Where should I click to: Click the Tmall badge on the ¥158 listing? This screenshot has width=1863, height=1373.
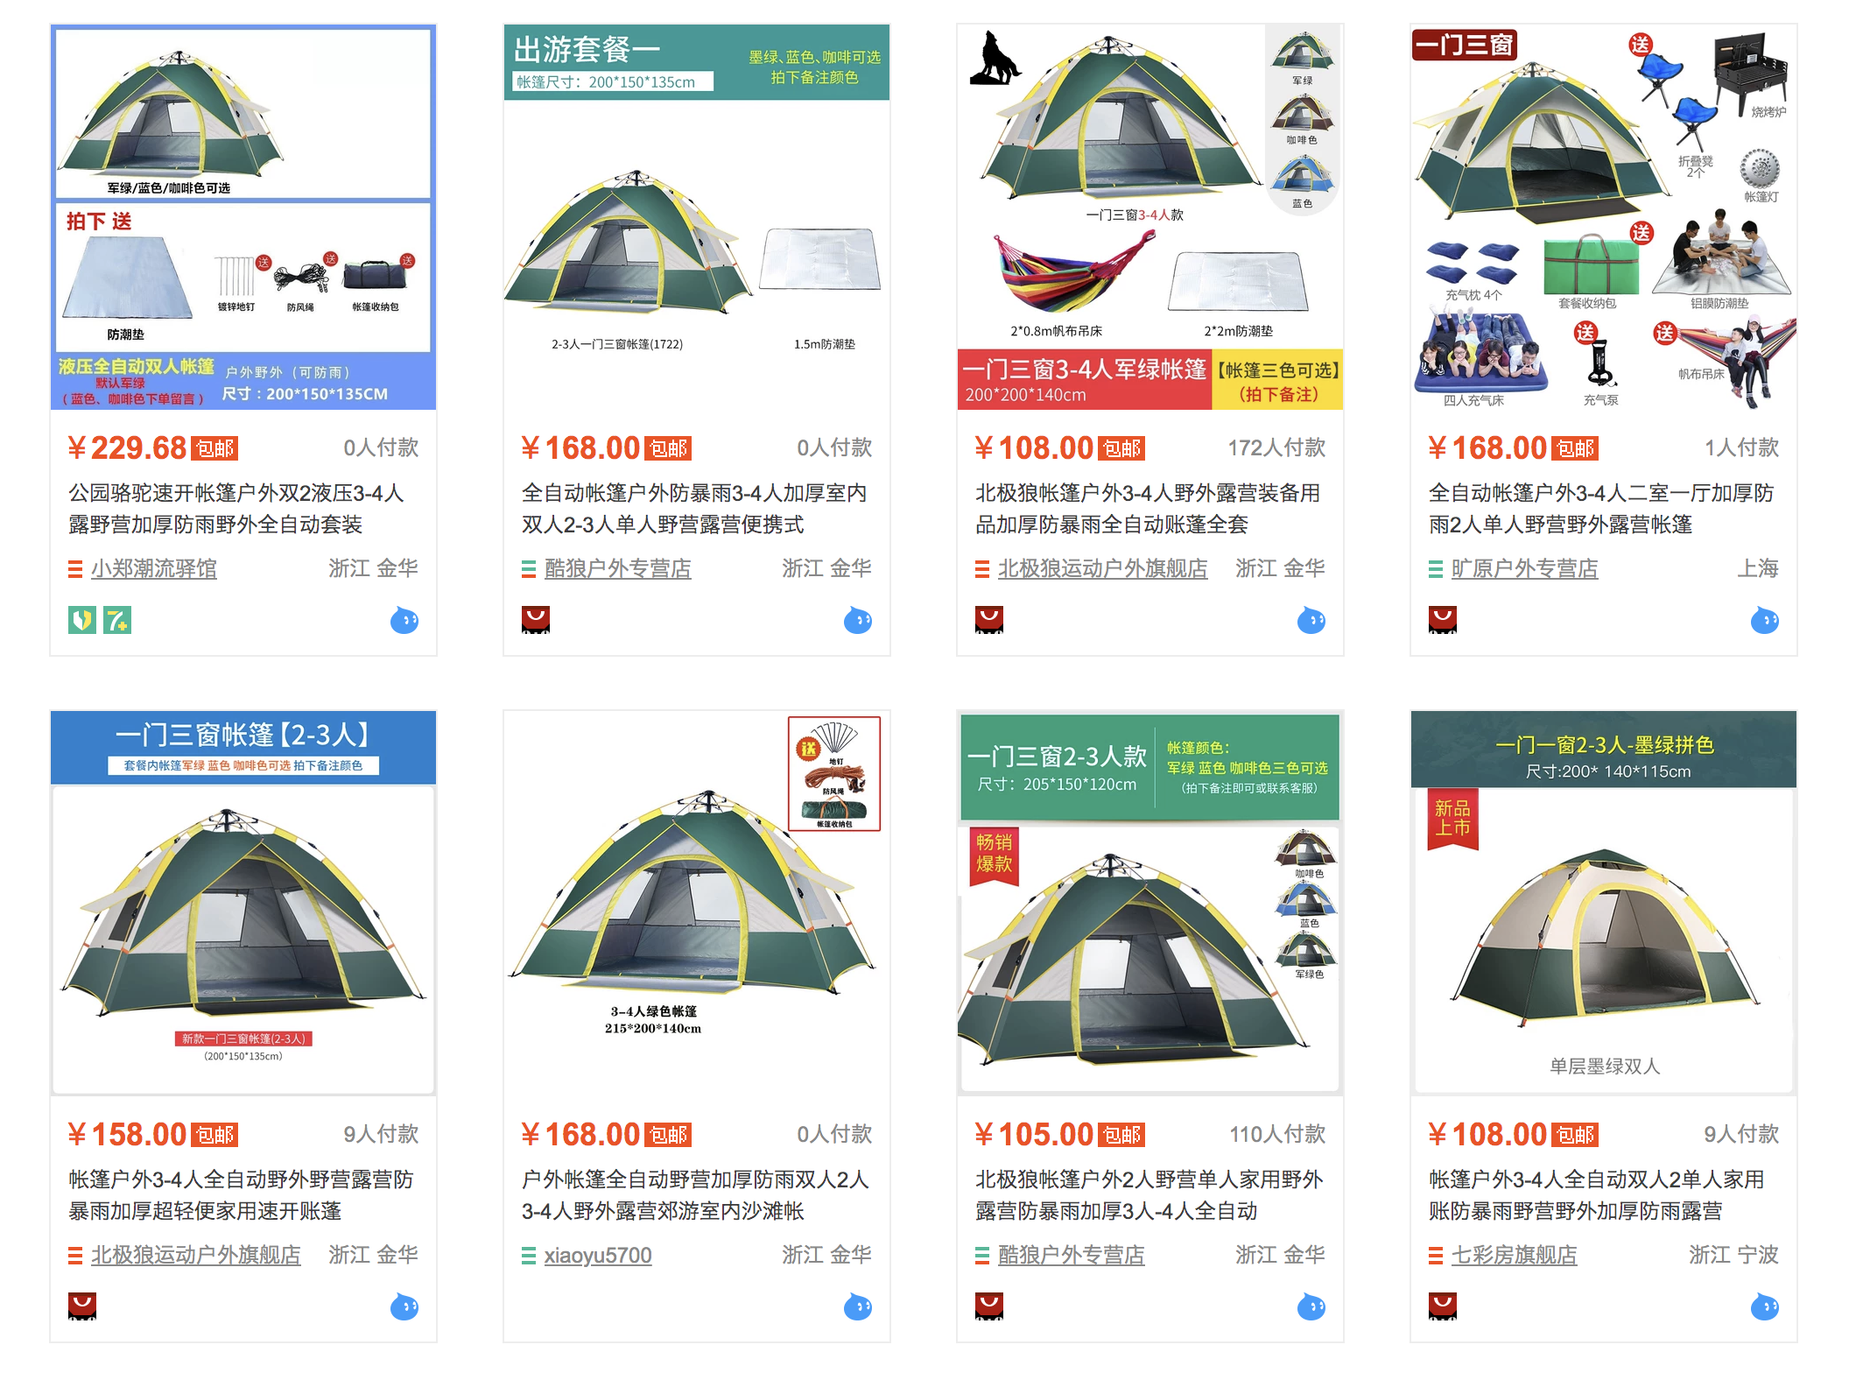(x=82, y=1306)
